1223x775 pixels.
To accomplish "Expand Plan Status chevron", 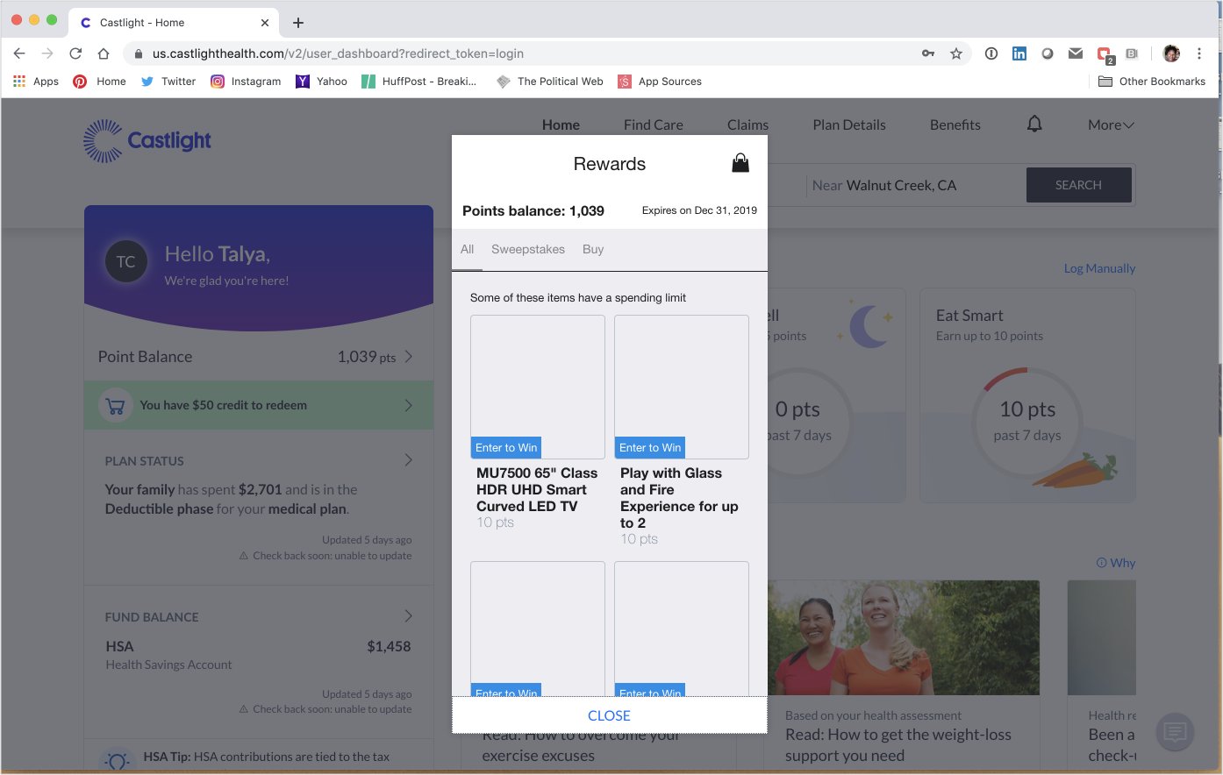I will point(409,460).
